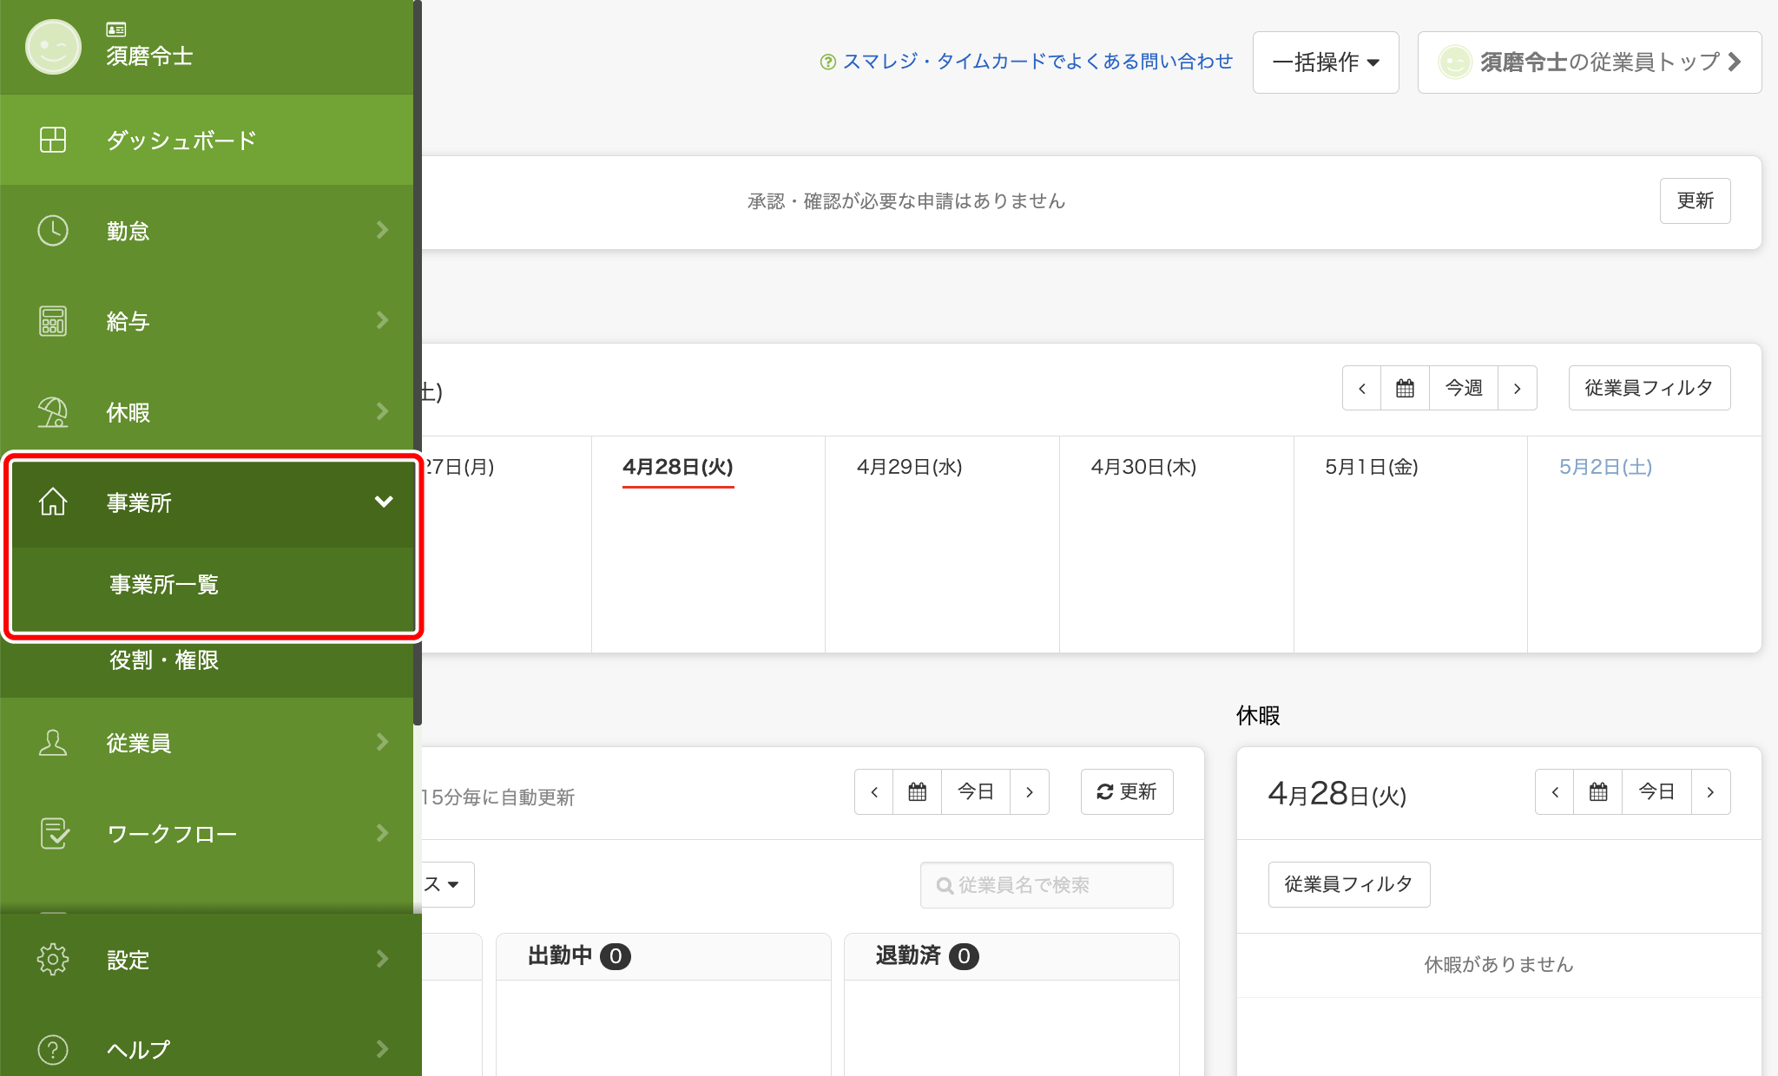Select 4月29日(水) column header
The height and width of the screenshot is (1076, 1778).
(910, 467)
